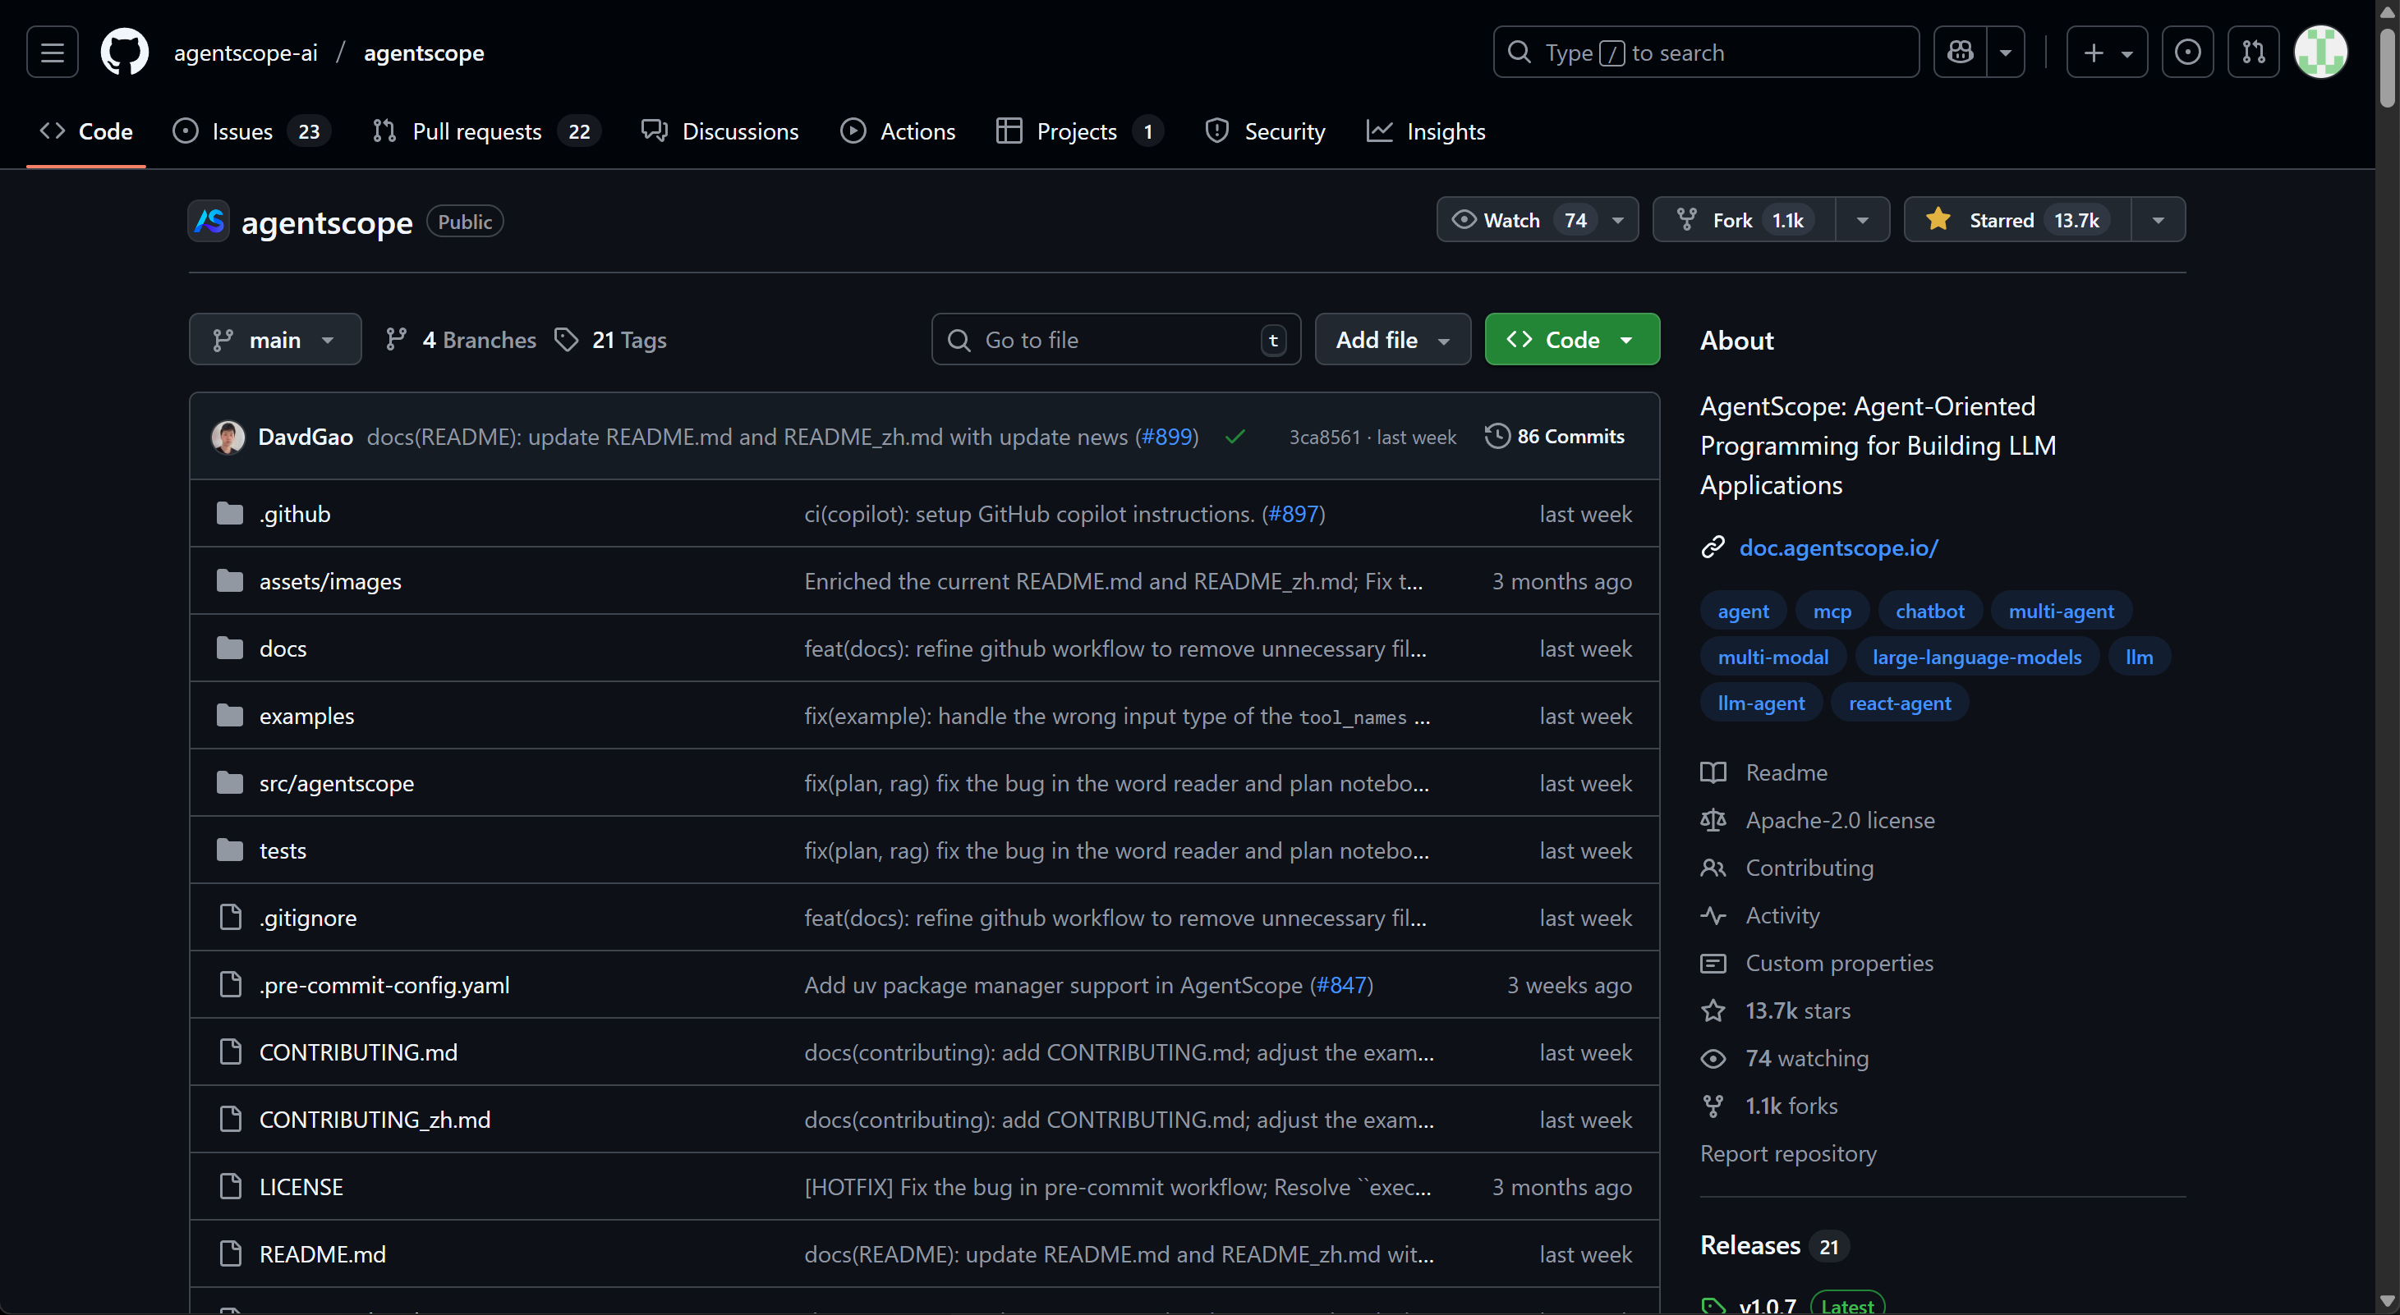This screenshot has height=1315, width=2400.
Task: Open the Discussions tab
Action: [720, 131]
